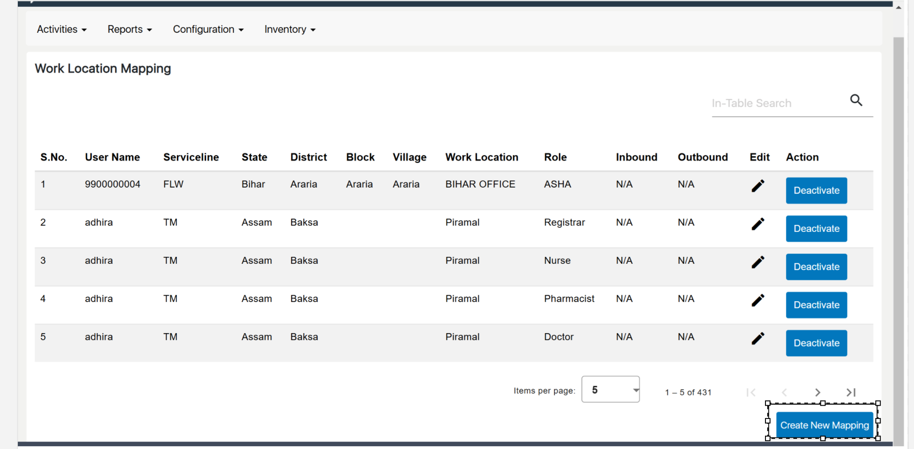
Task: Go to the first page of results
Action: (751, 392)
